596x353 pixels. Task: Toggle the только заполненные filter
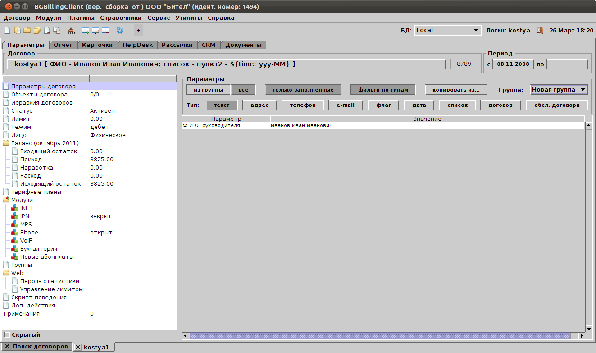tap(303, 90)
